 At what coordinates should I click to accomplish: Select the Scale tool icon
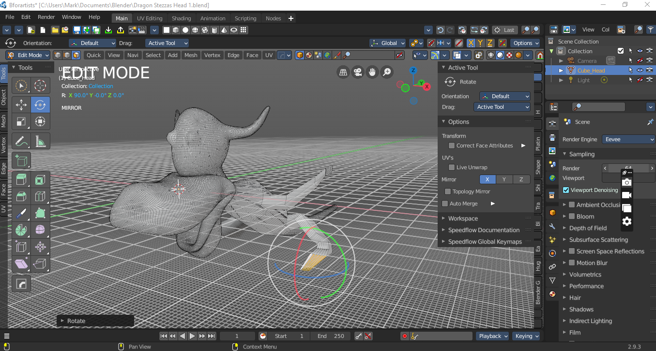point(21,121)
